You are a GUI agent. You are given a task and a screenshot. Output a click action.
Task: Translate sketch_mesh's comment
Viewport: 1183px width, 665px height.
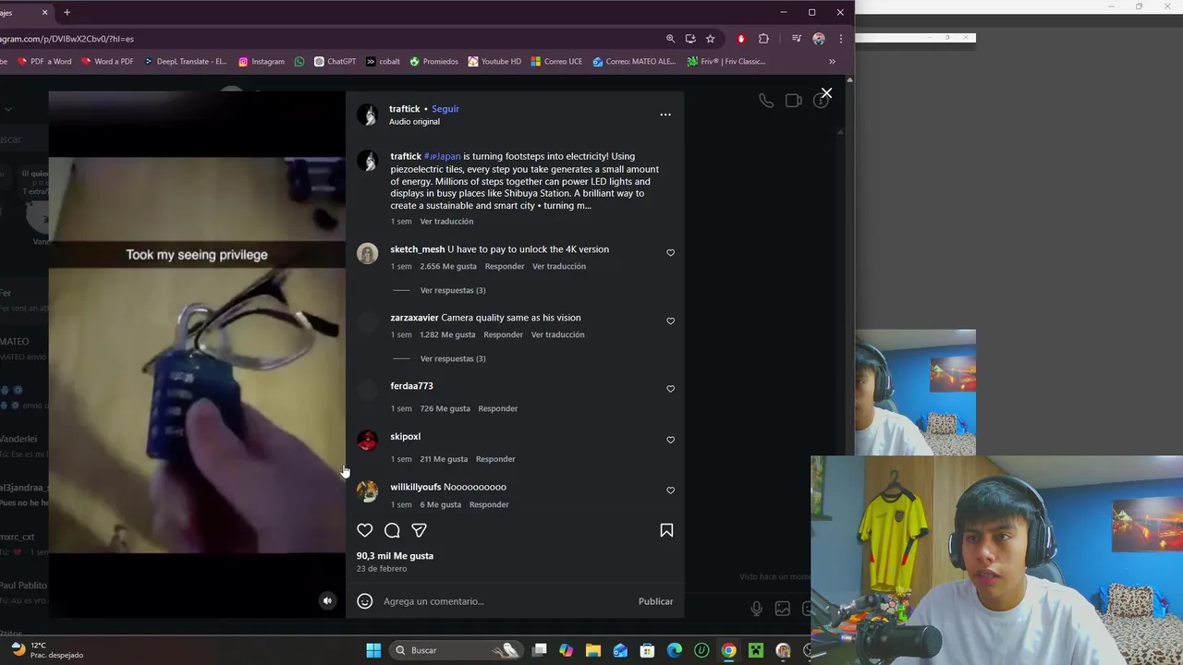point(559,266)
